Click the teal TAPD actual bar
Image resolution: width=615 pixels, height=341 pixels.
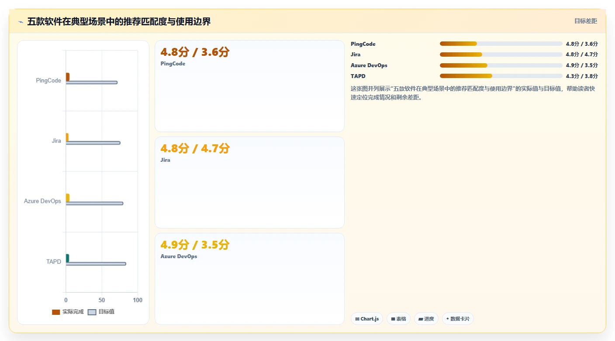click(x=67, y=258)
